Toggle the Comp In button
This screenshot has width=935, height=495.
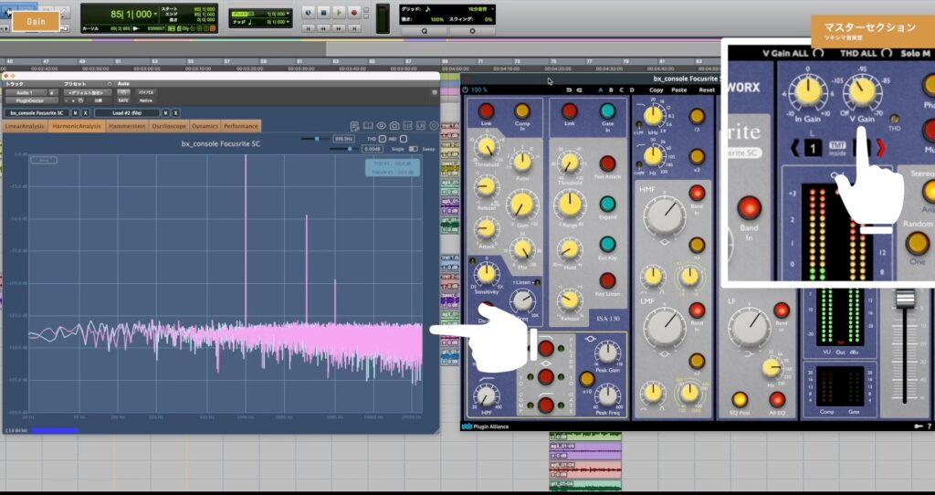pos(522,111)
